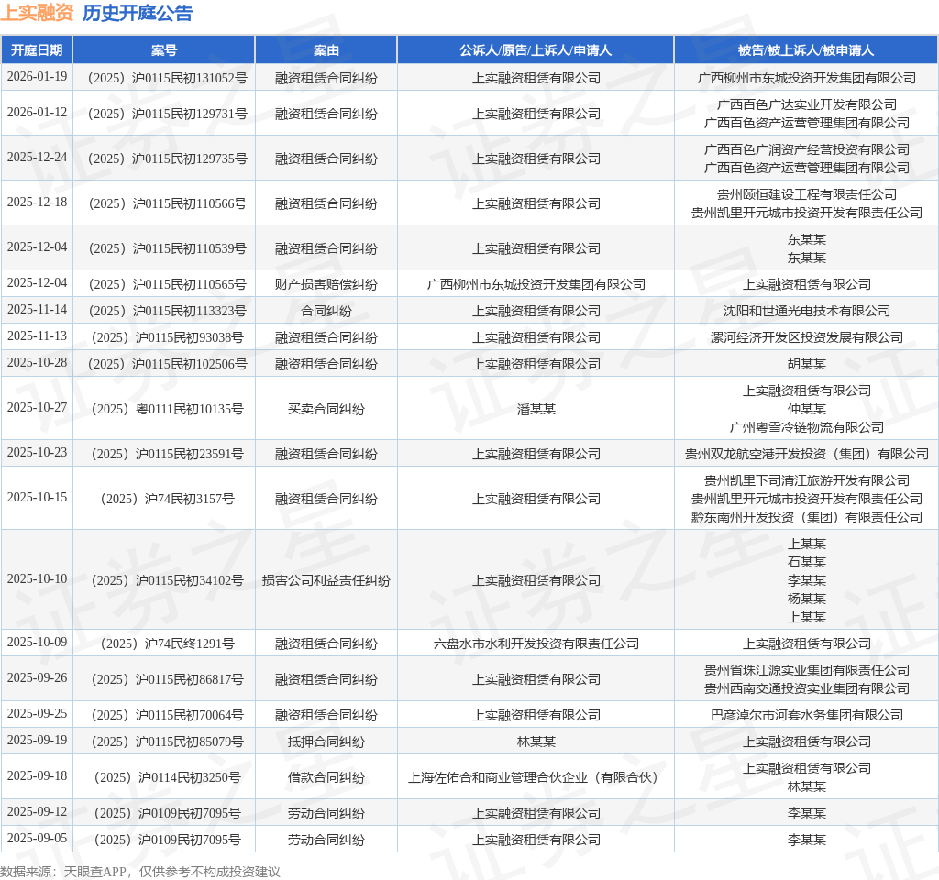Screen dimensions: 939x880
Task: Click defendant 黔东南州开发投资（集团）有限责任公司
Action: click(807, 517)
